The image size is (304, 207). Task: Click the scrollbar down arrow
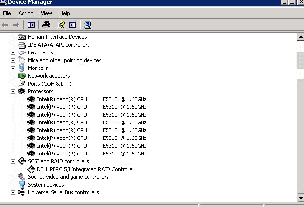click(301, 198)
